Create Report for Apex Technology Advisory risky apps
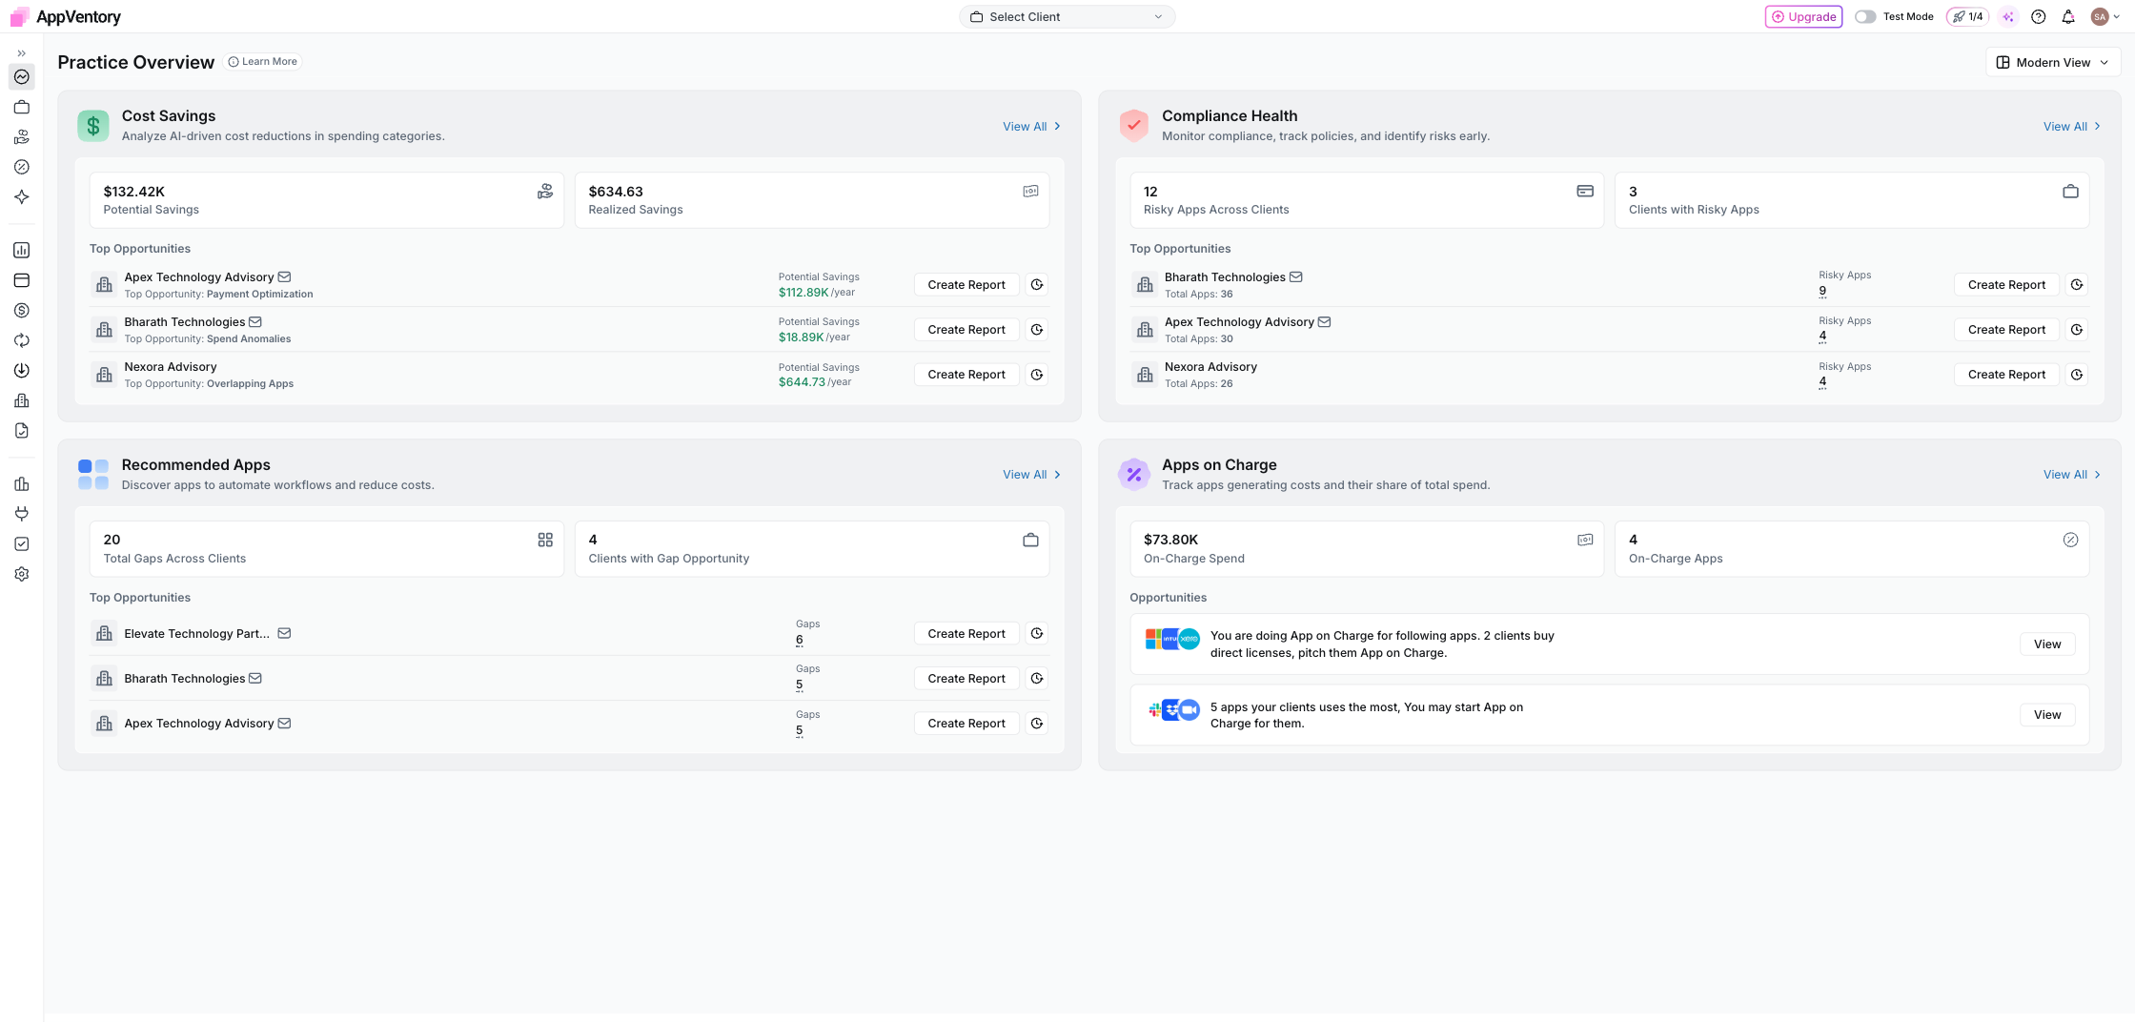 pos(2006,329)
